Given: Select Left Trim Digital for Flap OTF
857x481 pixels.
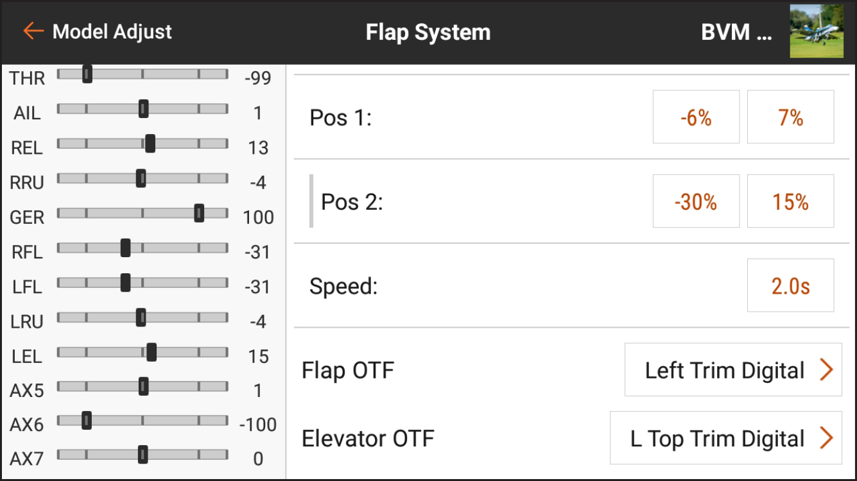Looking at the screenshot, I should click(x=724, y=370).
